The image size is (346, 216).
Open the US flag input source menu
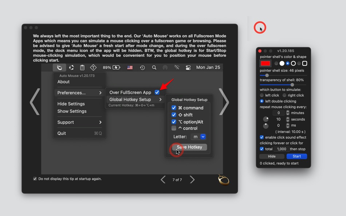[x=130, y=67]
